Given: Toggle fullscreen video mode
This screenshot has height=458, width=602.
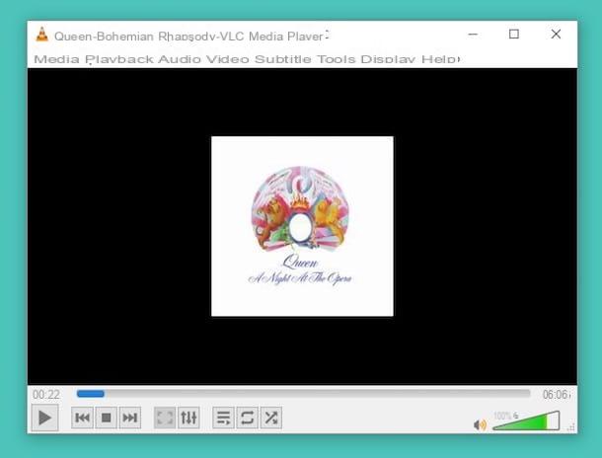Looking at the screenshot, I should coord(165,418).
